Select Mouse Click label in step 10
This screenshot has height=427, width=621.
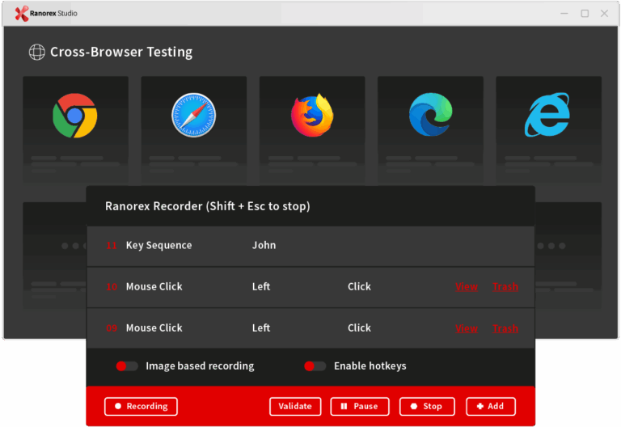pyautogui.click(x=154, y=287)
